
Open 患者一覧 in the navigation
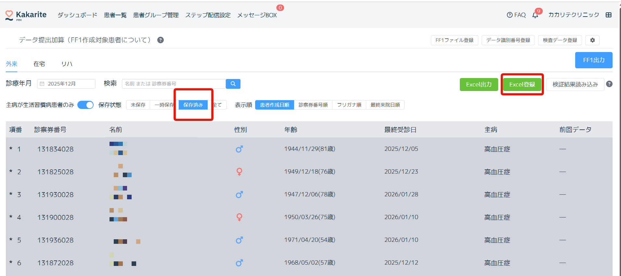coord(115,15)
